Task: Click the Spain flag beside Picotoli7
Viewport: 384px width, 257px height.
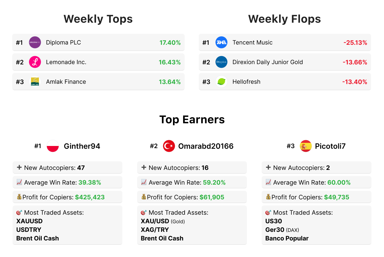Action: pyautogui.click(x=305, y=146)
